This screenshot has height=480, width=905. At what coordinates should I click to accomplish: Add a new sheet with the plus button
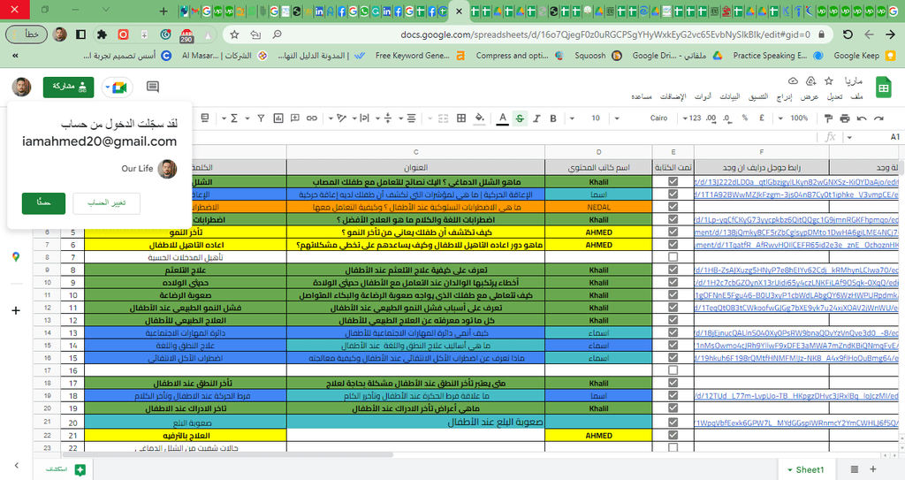pos(872,469)
